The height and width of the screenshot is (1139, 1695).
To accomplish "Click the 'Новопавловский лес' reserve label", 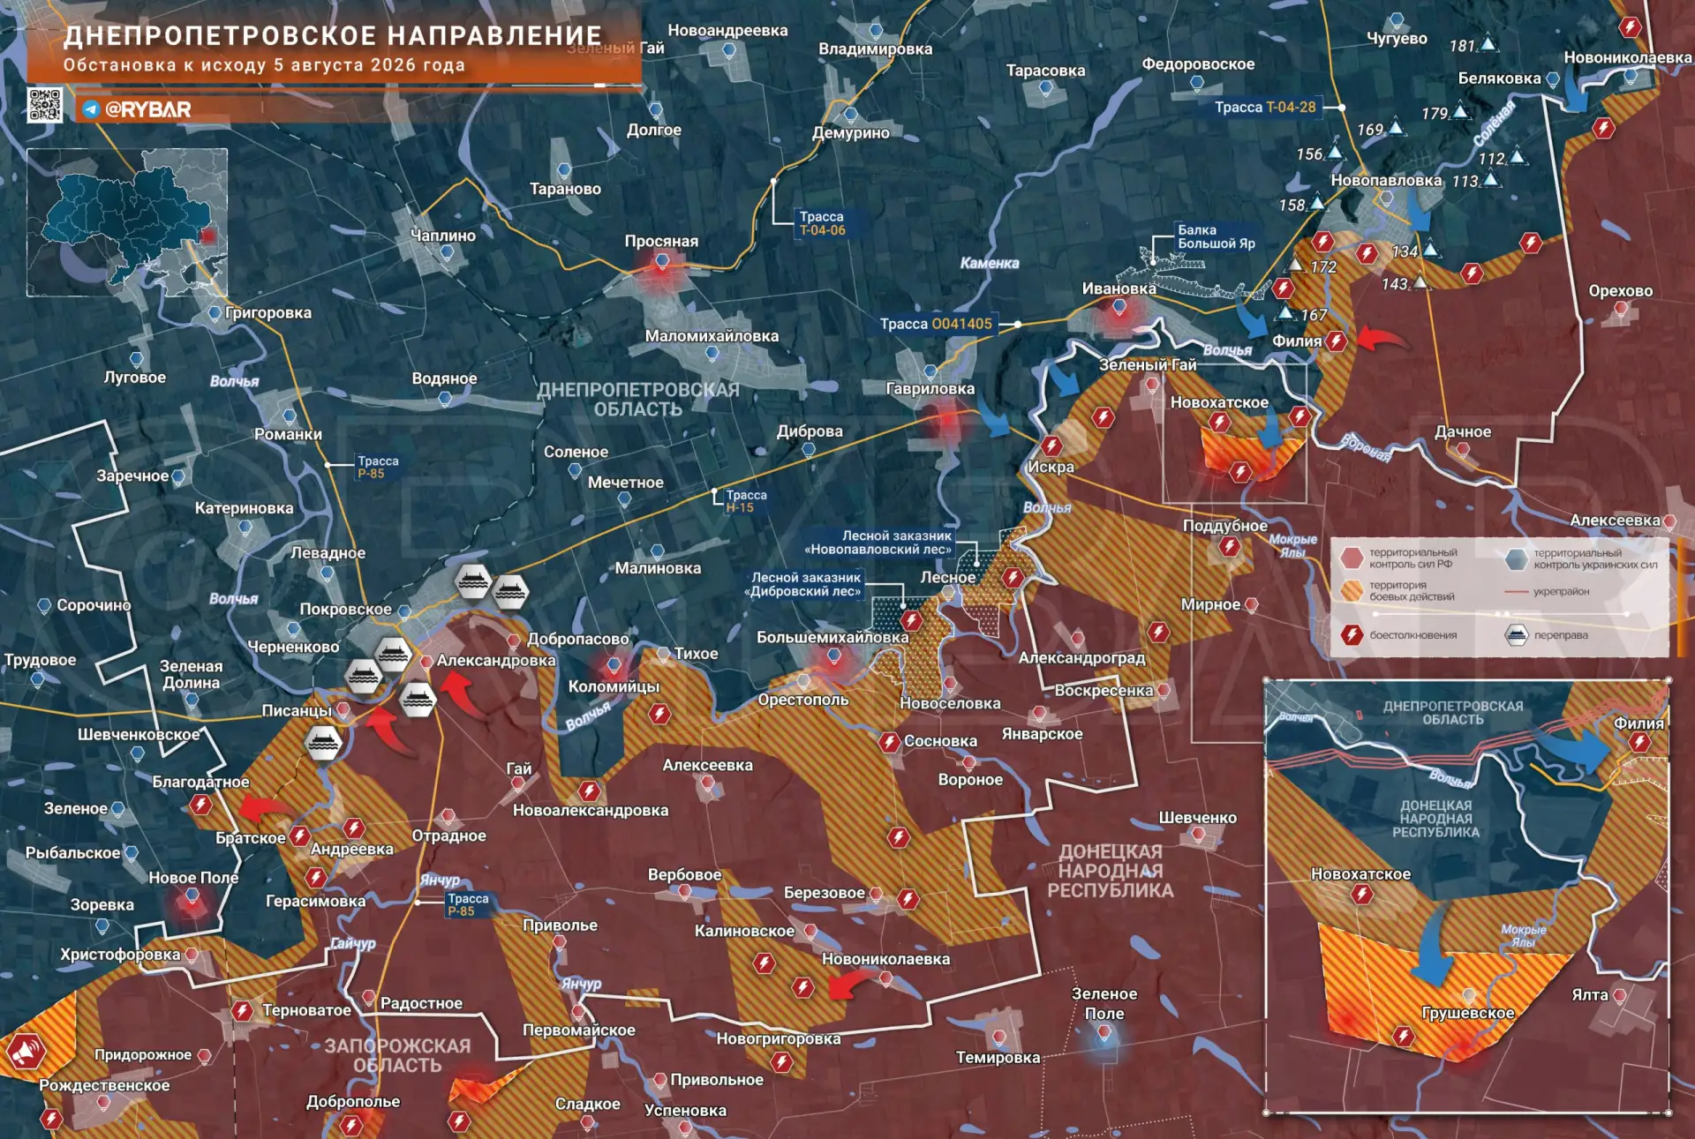I will (x=878, y=543).
